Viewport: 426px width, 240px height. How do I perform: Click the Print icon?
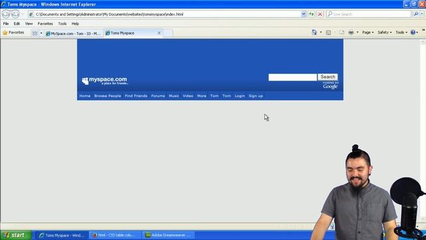351,33
